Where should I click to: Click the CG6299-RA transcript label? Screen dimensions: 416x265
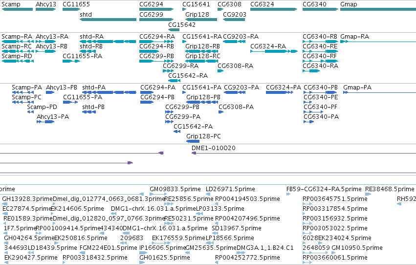180,66
